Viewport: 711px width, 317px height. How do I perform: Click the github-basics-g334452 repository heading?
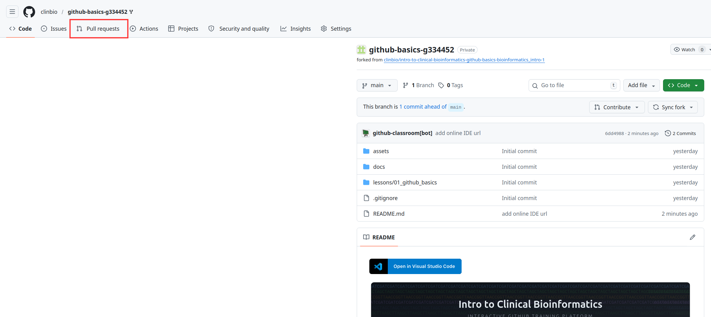[x=411, y=49]
